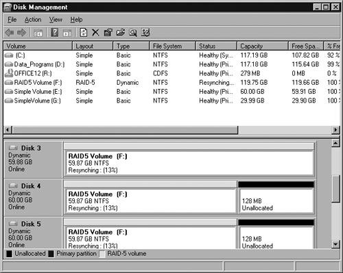This screenshot has height=273, width=343.
Task: Click the Back arrow toolbar icon
Action: coord(10,32)
